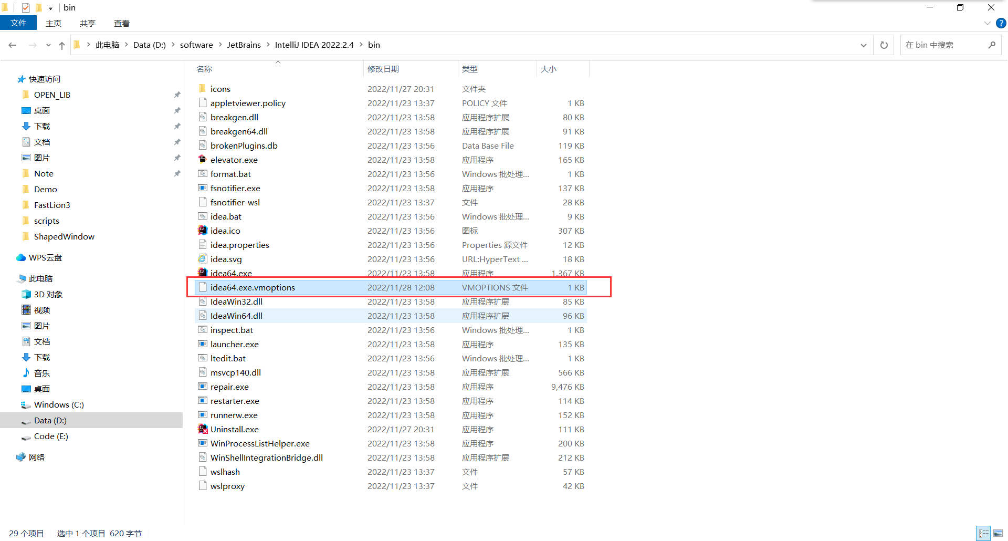Open the FastLion3 quick access folder
Viewport: 1008px width, 541px height.
pos(52,205)
